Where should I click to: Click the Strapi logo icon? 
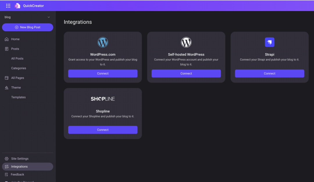click(270, 42)
